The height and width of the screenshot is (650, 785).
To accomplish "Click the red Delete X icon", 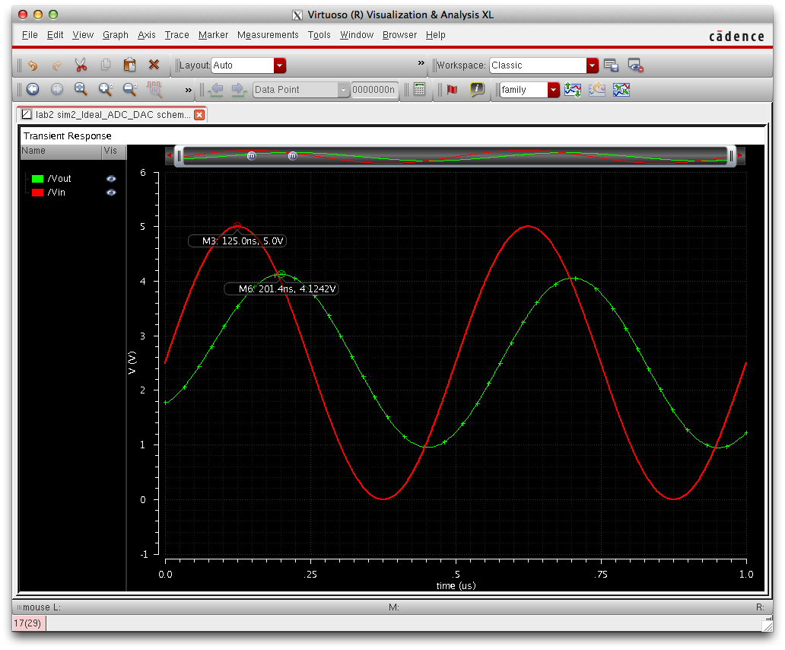I will point(154,65).
